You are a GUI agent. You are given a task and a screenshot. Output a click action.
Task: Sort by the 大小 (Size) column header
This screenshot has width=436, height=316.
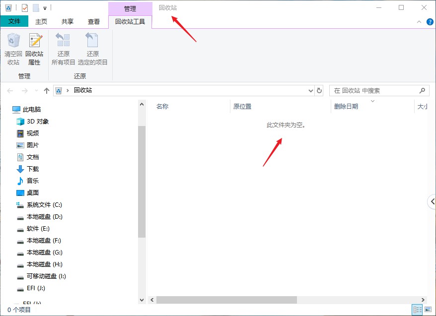[x=422, y=106]
